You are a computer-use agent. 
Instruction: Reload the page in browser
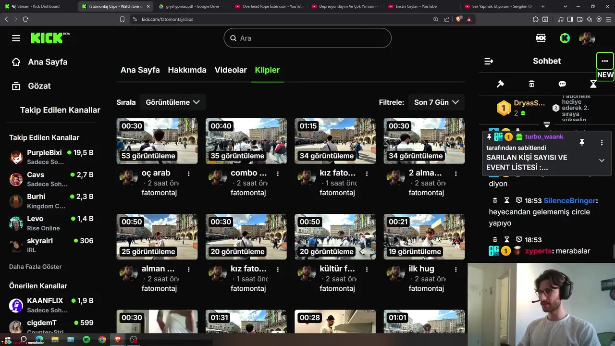(25, 19)
